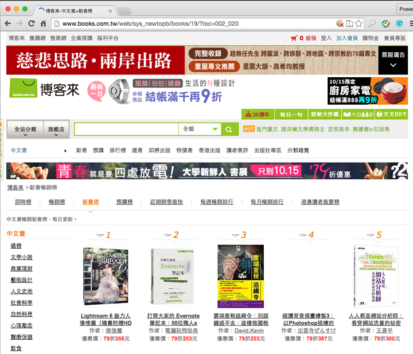
Task: Open the reader view icon in address bar
Action: 349,23
